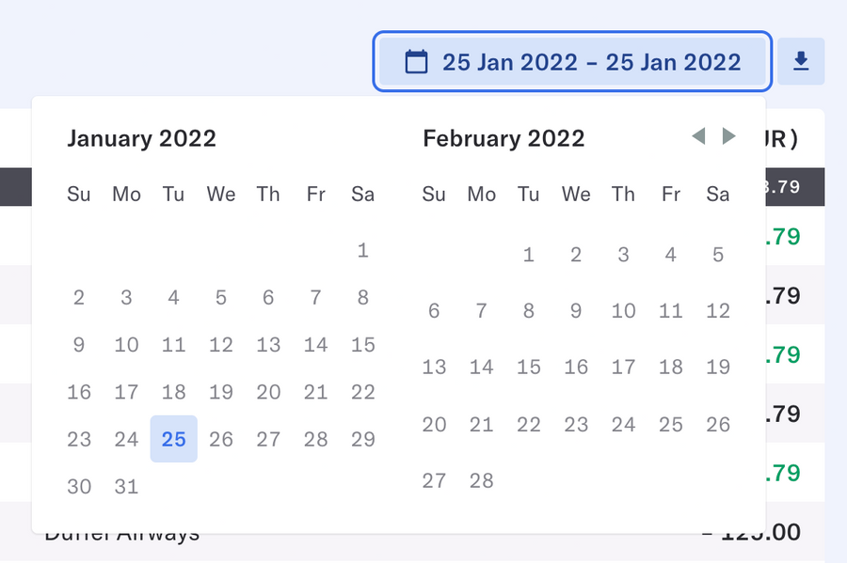The width and height of the screenshot is (847, 563).
Task: Click the January 2022 month header
Action: point(141,138)
